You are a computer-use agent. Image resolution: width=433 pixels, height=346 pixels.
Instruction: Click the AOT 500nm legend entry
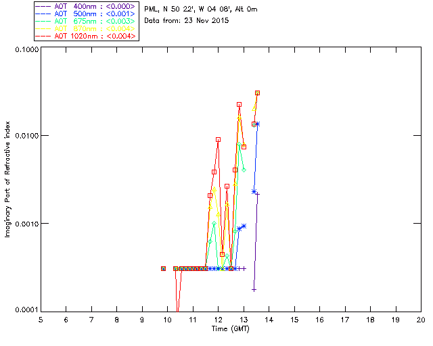(86, 14)
